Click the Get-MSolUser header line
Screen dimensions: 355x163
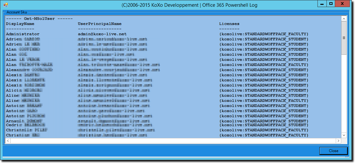point(39,19)
